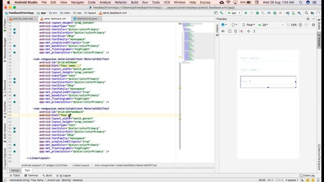This screenshot has height=182, width=324.
Task: Switch to MainActivity.java tab
Action: pos(87,19)
